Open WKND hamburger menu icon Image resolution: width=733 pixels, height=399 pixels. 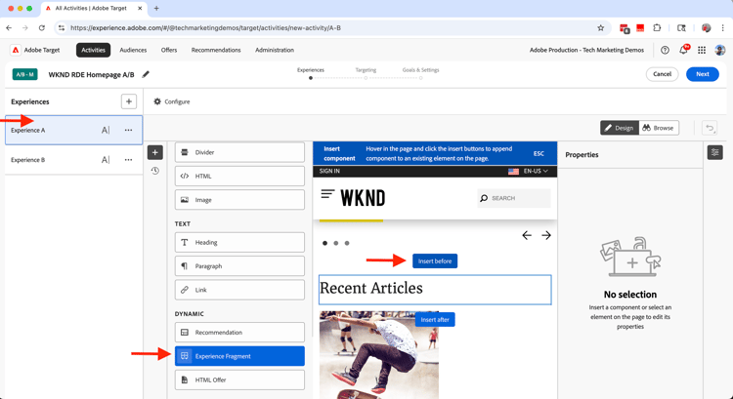tap(327, 194)
